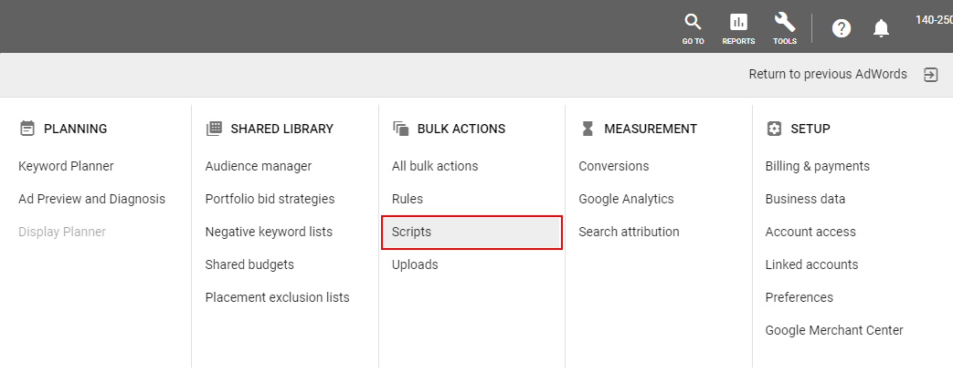Click the Setup gear icon
The image size is (953, 373).
[x=774, y=129]
